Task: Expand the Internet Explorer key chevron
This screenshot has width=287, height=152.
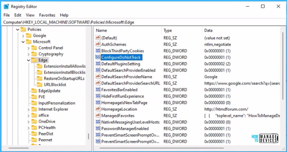Action: click(29, 109)
